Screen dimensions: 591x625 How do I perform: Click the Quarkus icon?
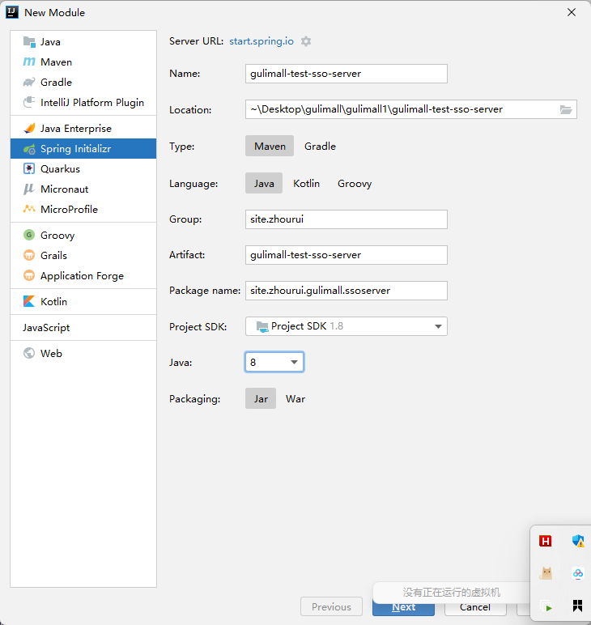click(29, 168)
